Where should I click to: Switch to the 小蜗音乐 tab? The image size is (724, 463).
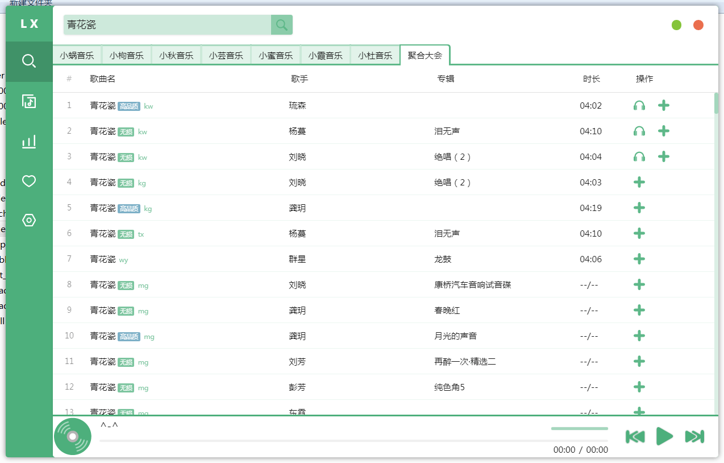coord(77,55)
